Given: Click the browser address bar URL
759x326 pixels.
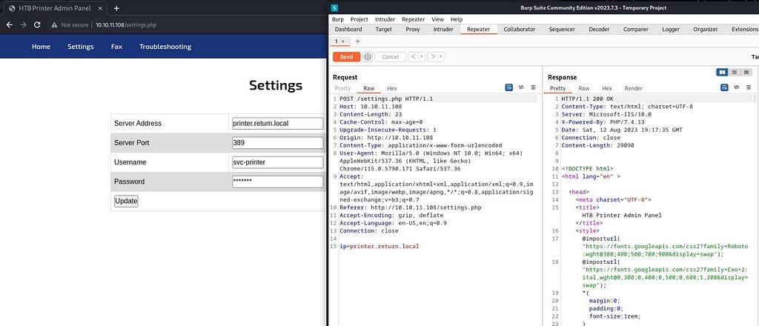Looking at the screenshot, I should (126, 24).
